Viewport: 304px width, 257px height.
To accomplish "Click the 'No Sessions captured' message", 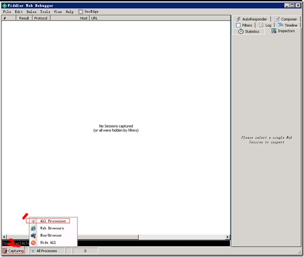I will click(116, 128).
